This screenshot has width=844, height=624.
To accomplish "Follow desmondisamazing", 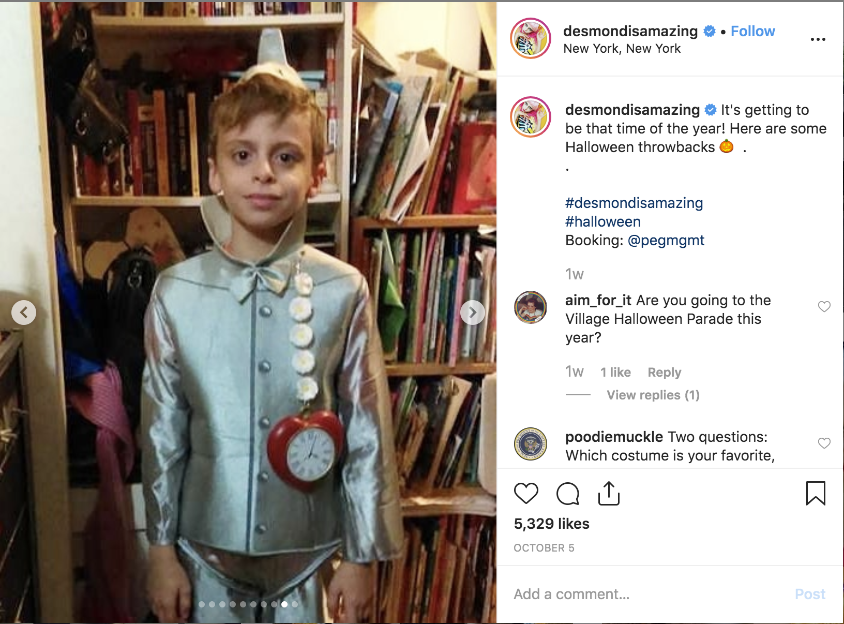I will point(752,31).
